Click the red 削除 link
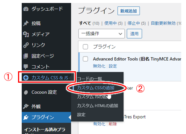Viewport: 186px width, 134px height. click(x=113, y=124)
